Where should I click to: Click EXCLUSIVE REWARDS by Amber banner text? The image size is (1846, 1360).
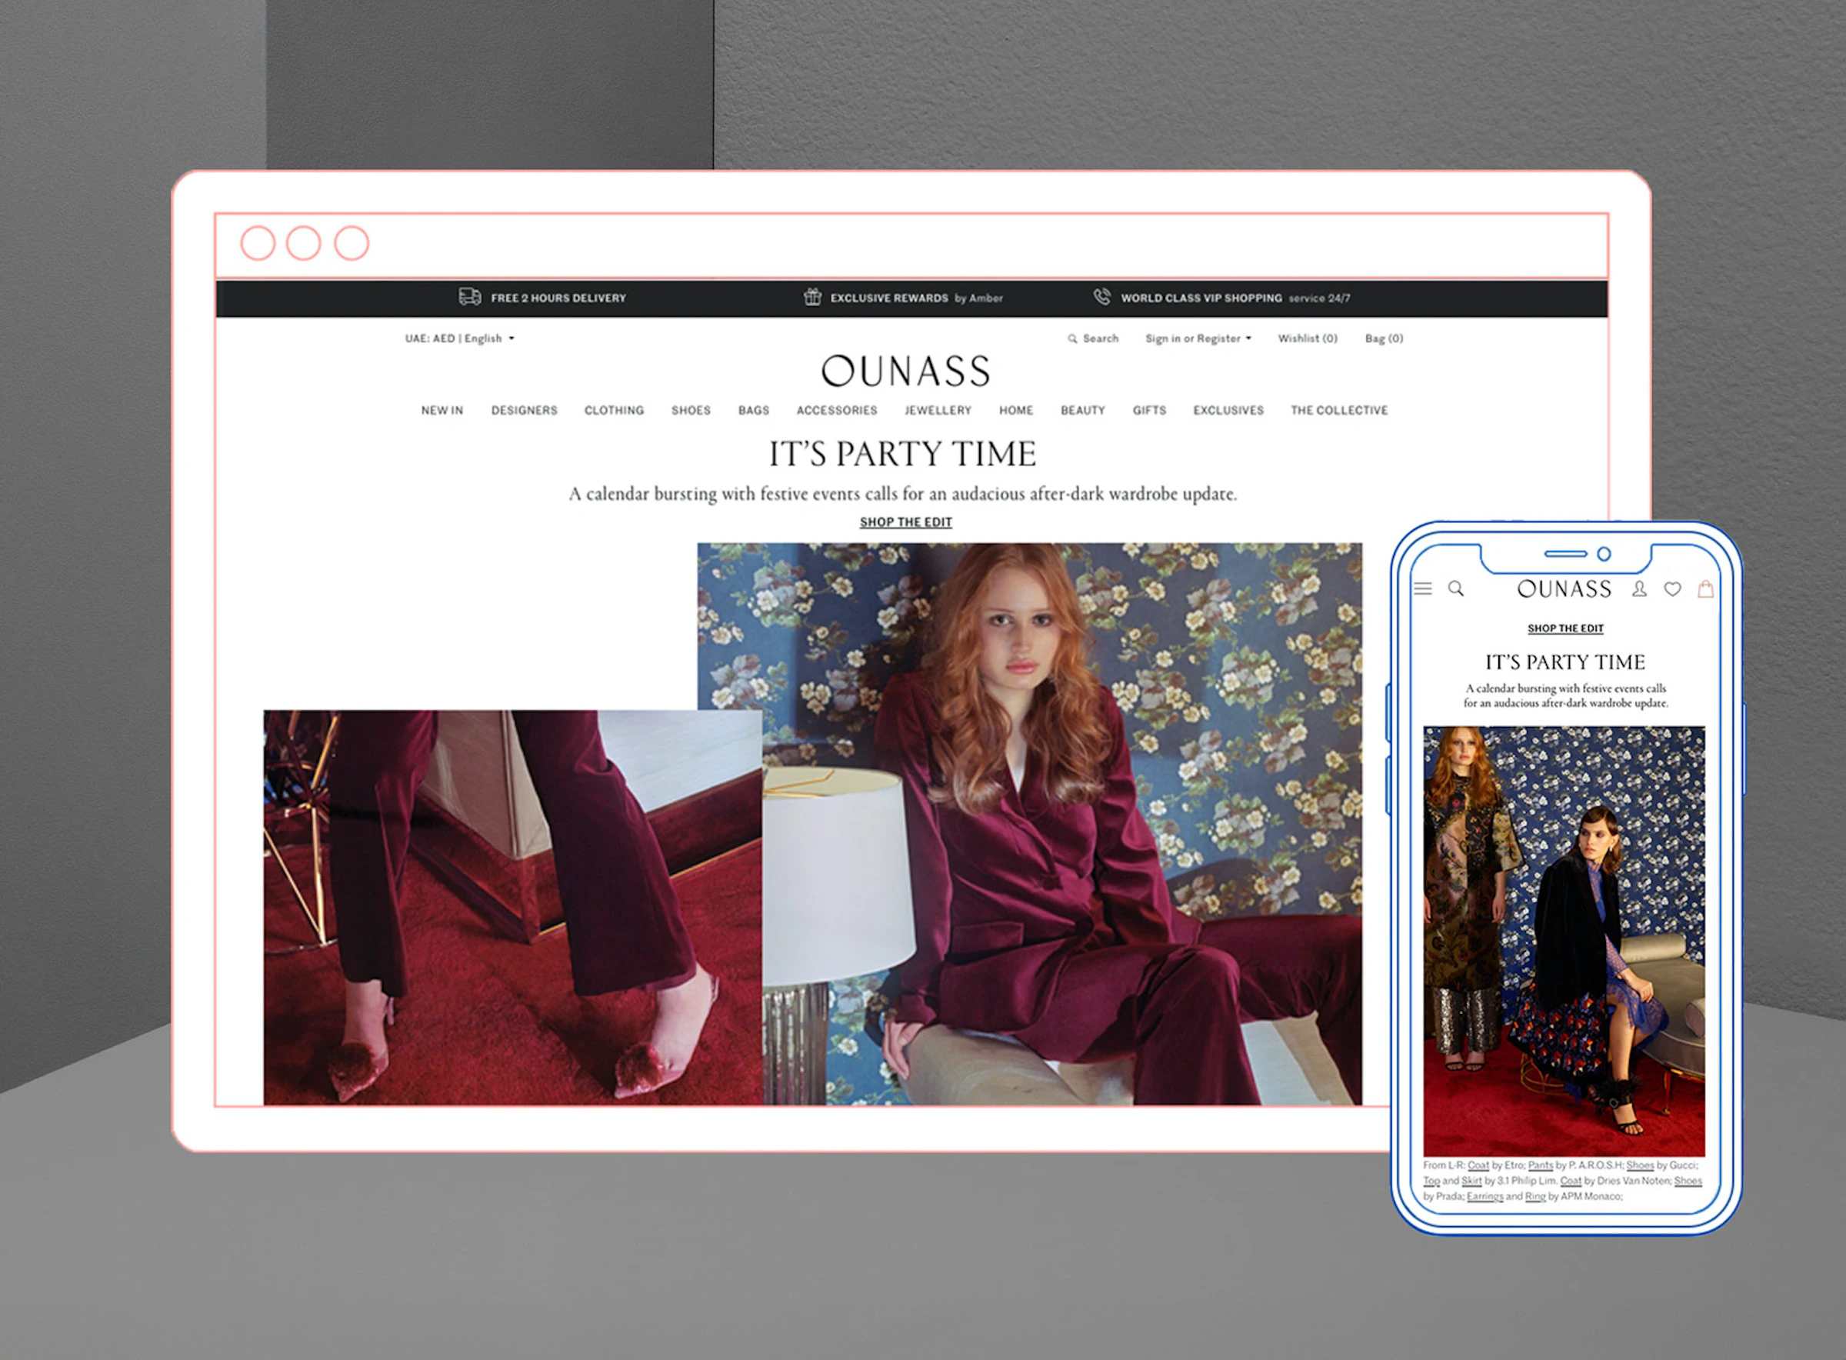coord(916,298)
